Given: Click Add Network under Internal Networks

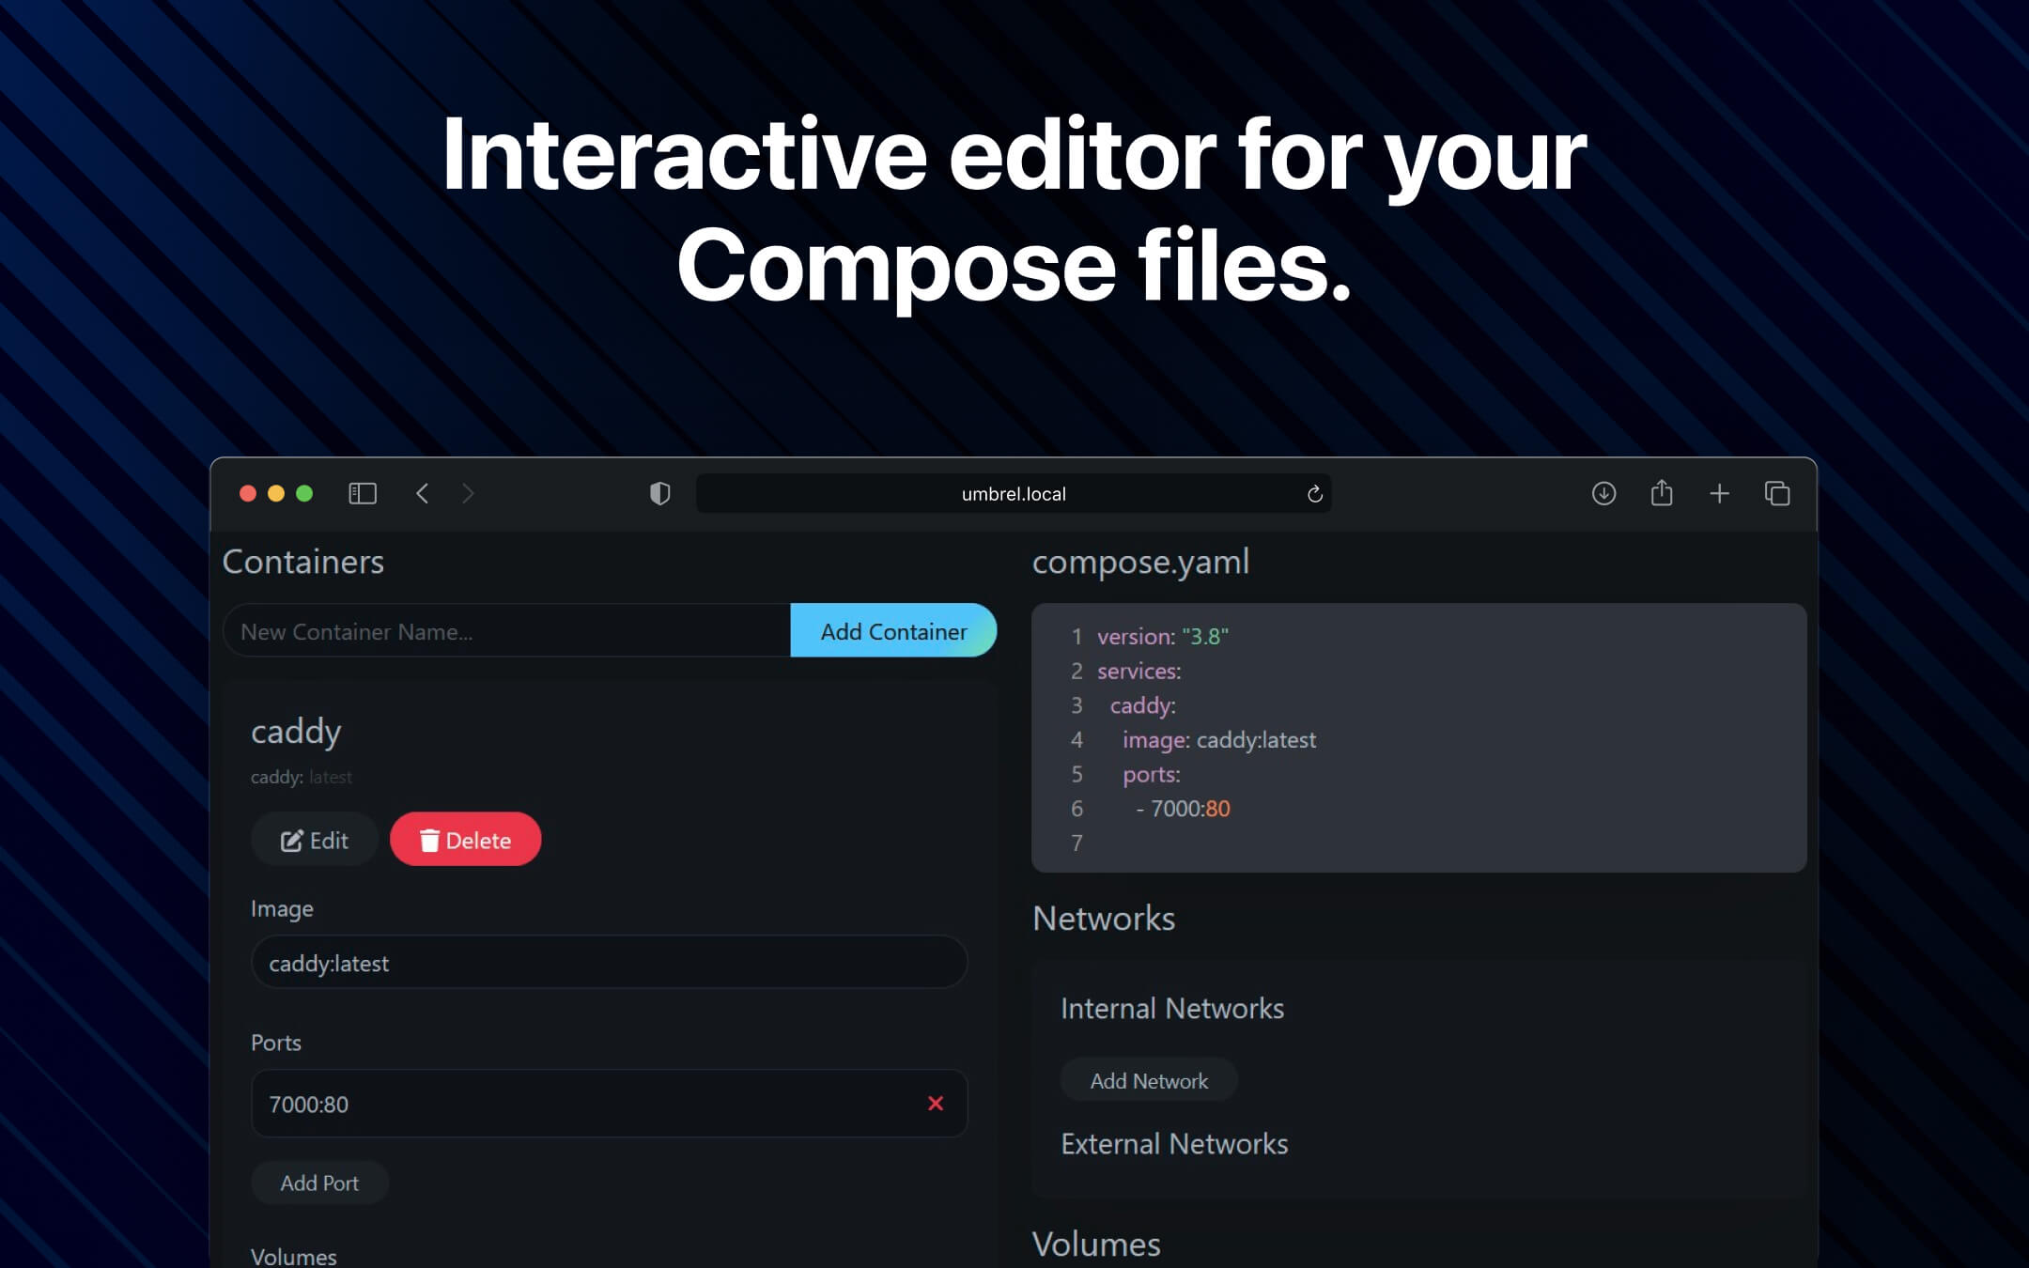Looking at the screenshot, I should 1148,1081.
